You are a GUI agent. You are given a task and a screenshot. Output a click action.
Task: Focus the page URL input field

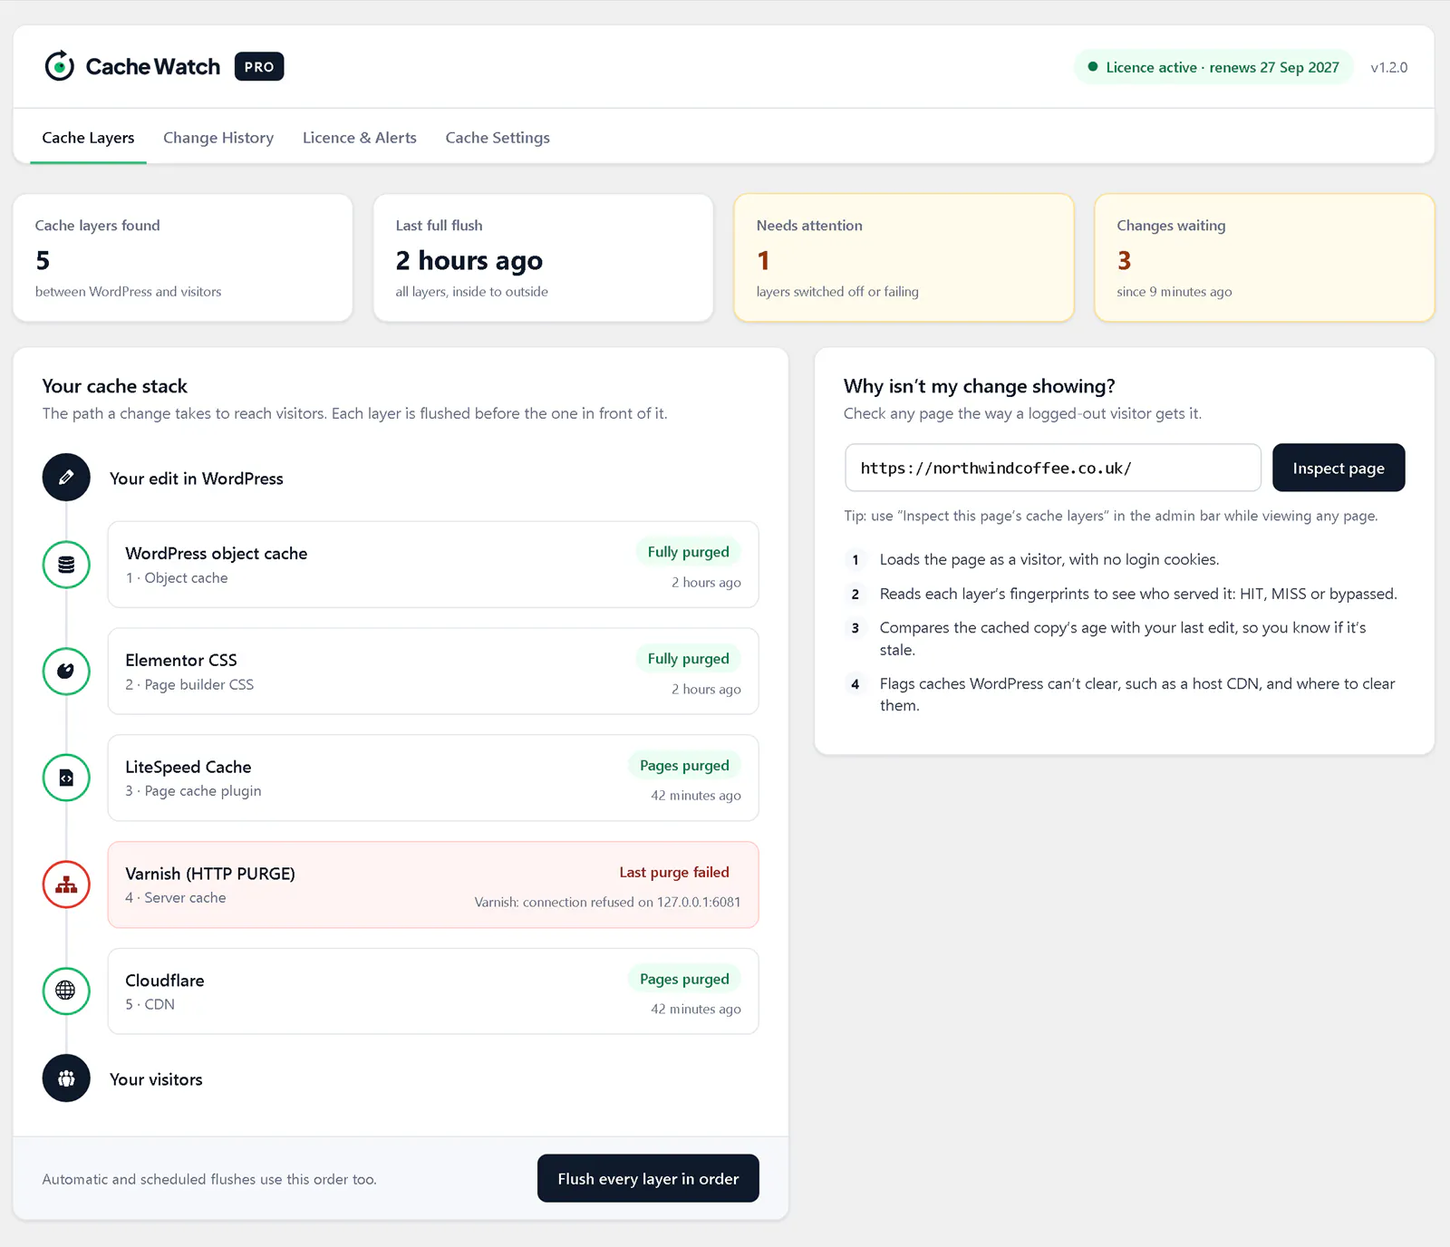1053,468
